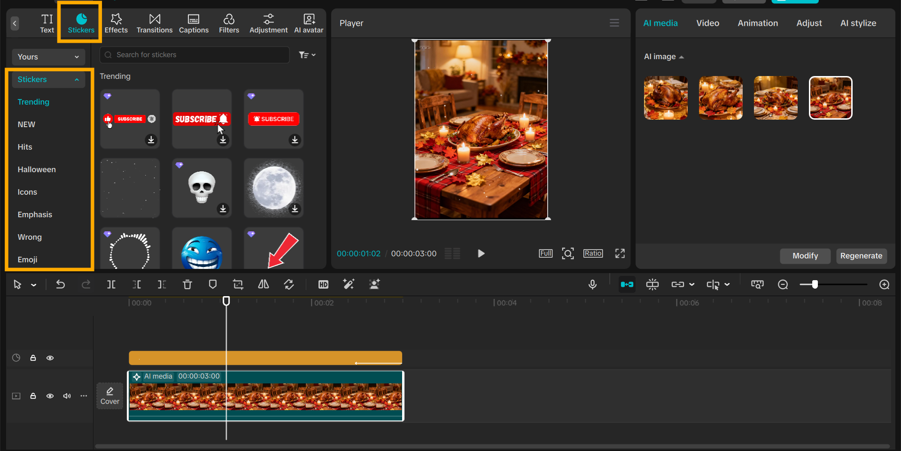Delete the selected clip via trash icon
This screenshot has width=901, height=451.
(x=187, y=284)
